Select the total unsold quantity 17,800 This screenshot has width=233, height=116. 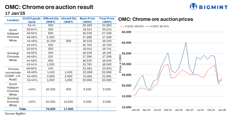[68, 109]
